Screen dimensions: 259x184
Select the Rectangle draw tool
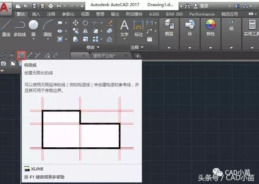[x=60, y=23]
